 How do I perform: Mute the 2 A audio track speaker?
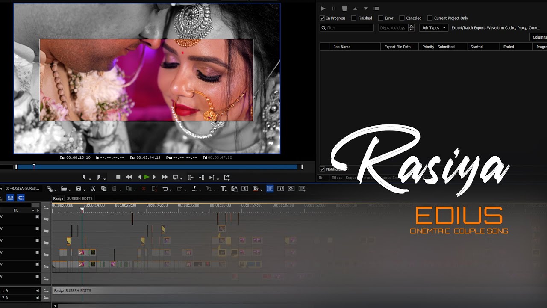38,298
